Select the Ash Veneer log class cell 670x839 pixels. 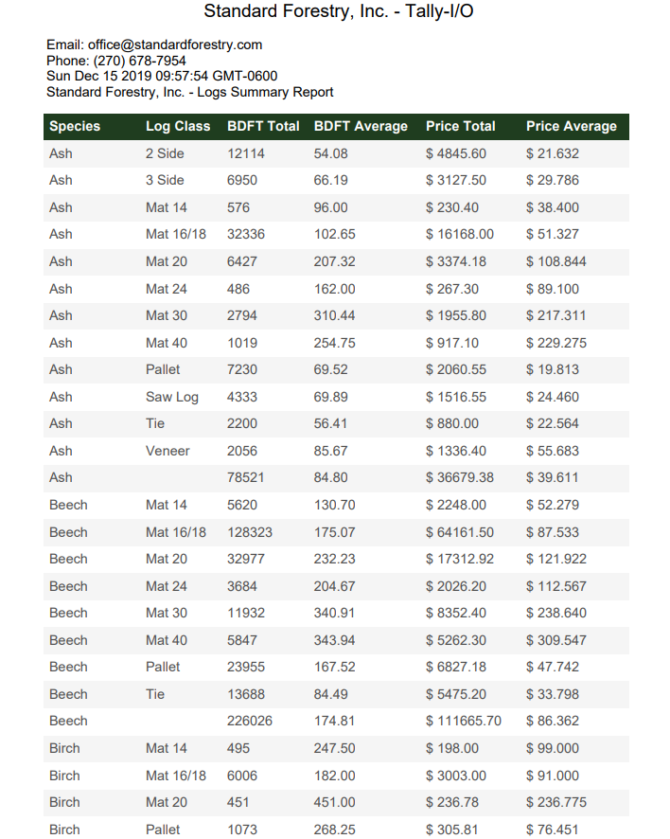pyautogui.click(x=167, y=451)
